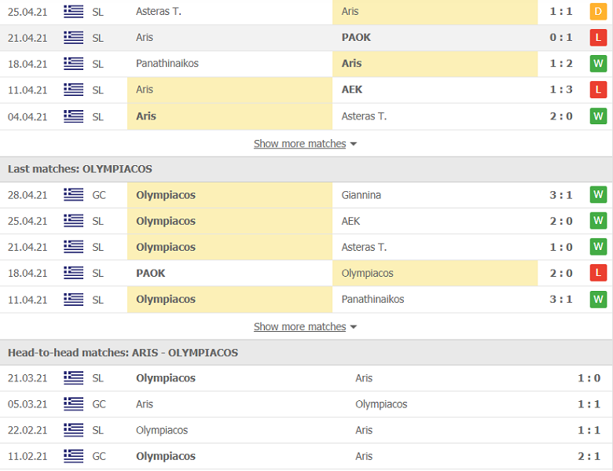Click bold Olympiacos in the 11.02.21 head-to-head row
This screenshot has width=613, height=471.
166,456
